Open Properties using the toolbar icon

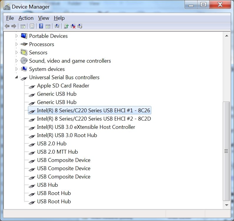point(32,26)
